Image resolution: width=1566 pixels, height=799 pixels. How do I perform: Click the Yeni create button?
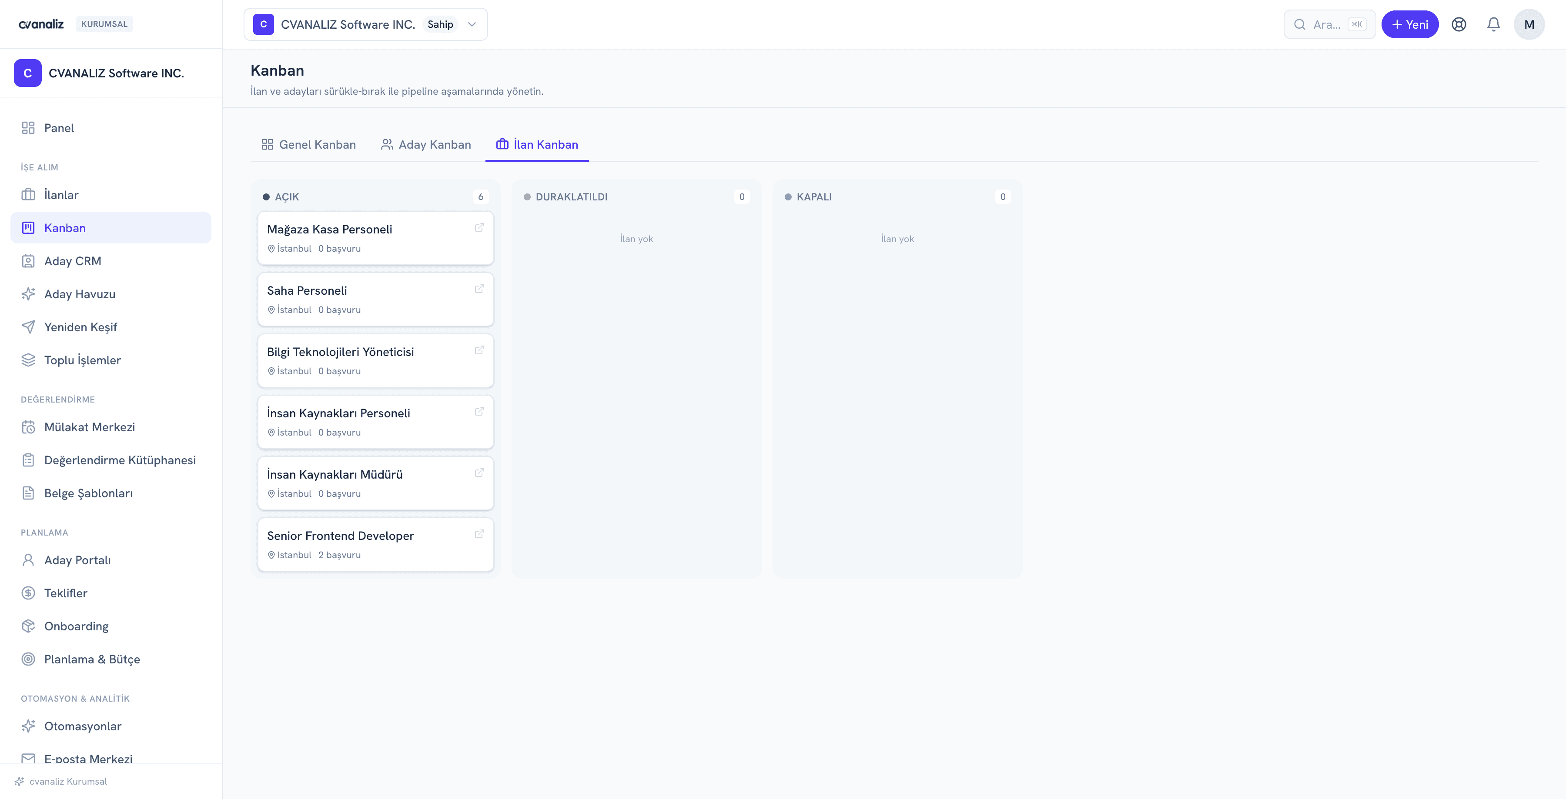click(x=1410, y=24)
